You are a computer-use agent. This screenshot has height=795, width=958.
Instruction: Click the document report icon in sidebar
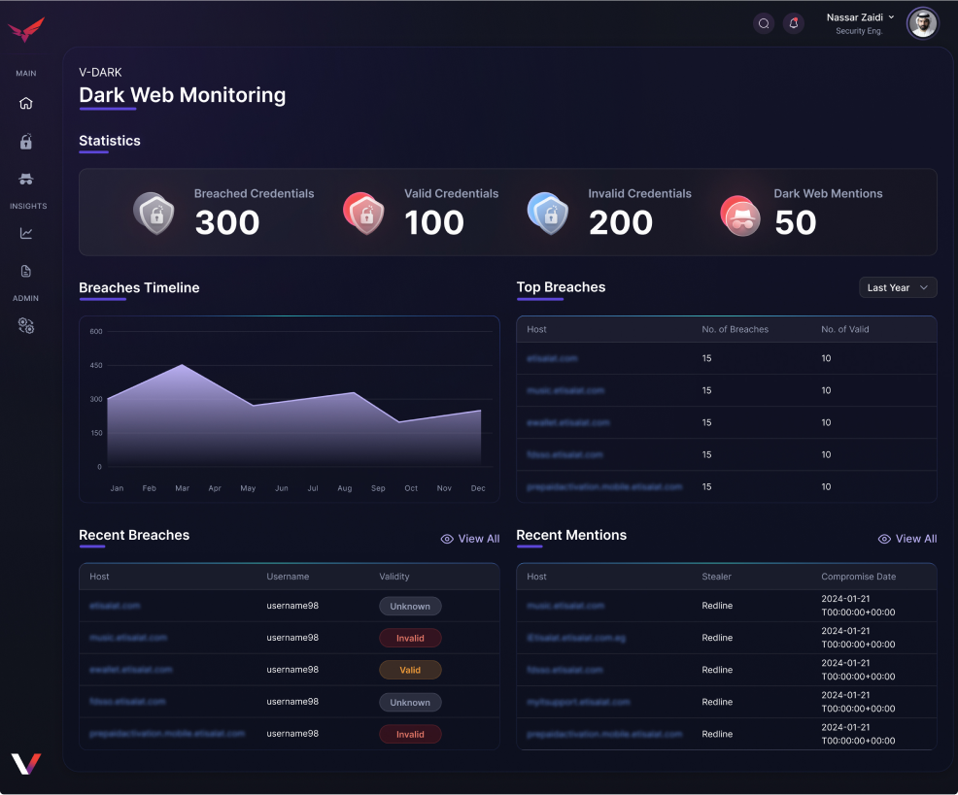pyautogui.click(x=26, y=271)
